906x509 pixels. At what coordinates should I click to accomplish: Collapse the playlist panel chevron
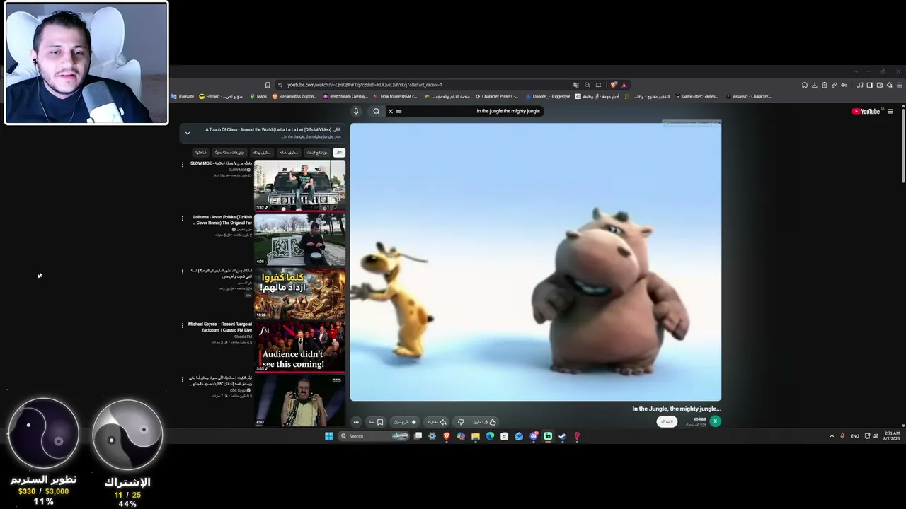pos(188,133)
